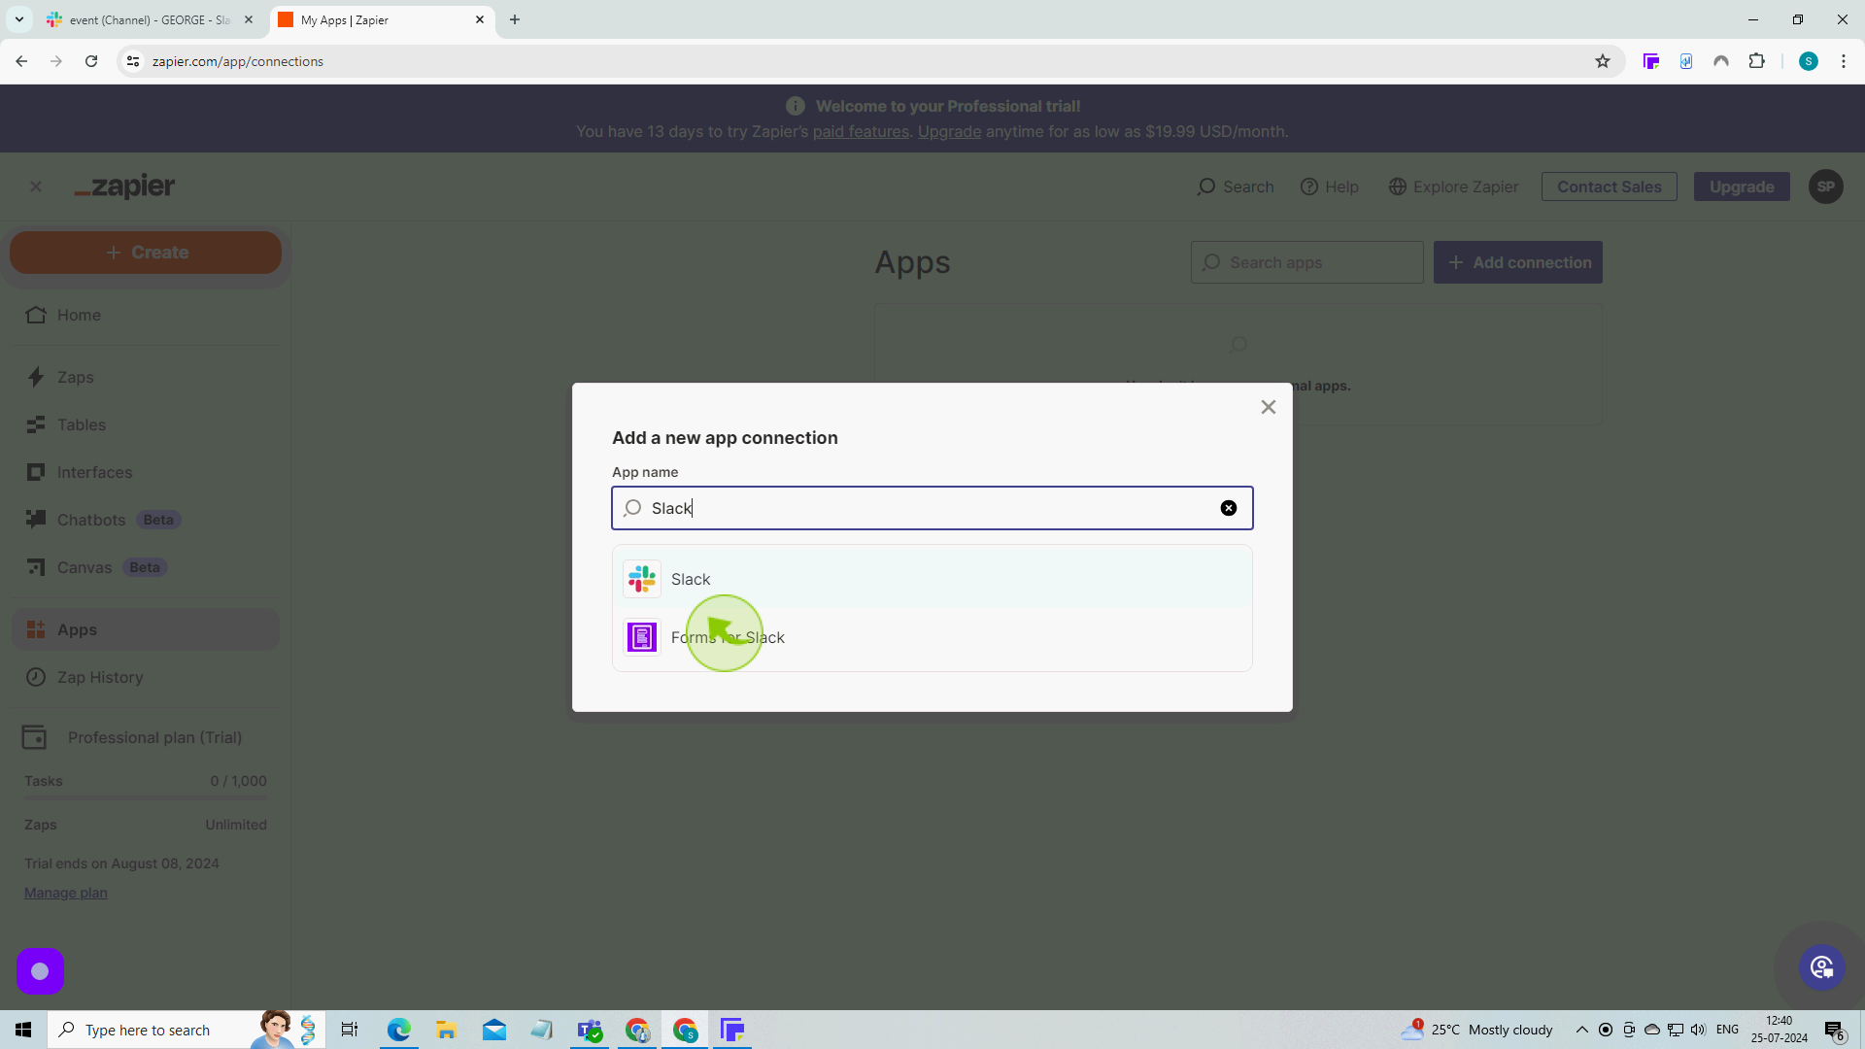
Task: Open Chatbots Beta in the sidebar
Action: pos(146,520)
